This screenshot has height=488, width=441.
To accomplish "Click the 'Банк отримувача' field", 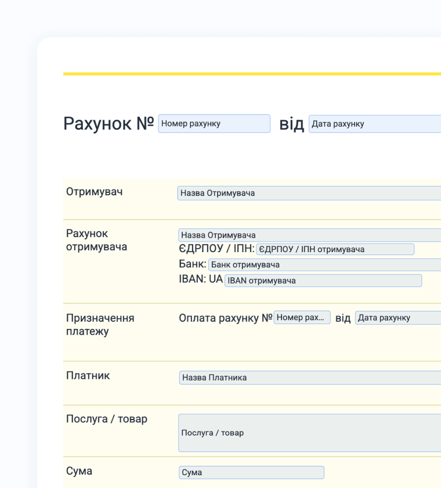I will coord(324,264).
